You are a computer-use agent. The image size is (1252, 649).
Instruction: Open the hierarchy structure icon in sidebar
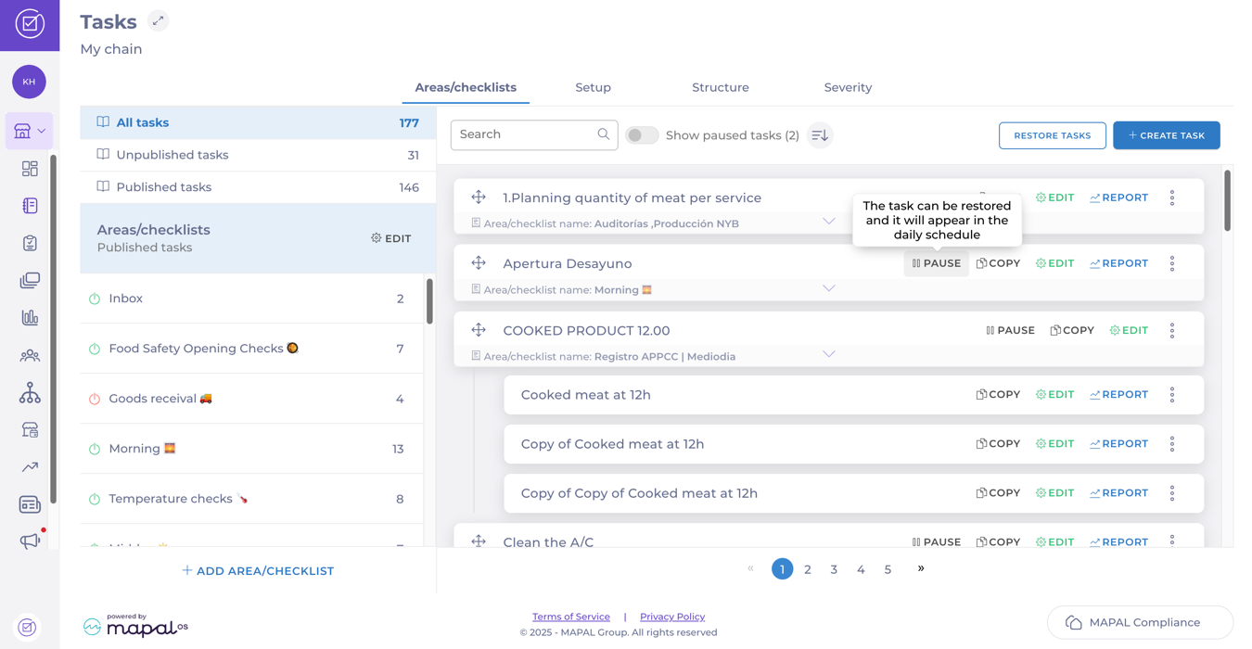[x=30, y=392]
